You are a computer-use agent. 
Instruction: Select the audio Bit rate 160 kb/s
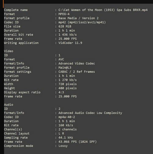(66, 125)
